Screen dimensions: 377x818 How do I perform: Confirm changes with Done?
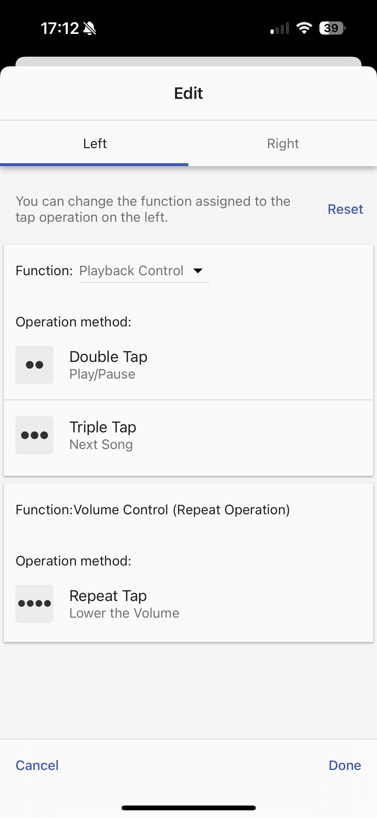pos(345,766)
